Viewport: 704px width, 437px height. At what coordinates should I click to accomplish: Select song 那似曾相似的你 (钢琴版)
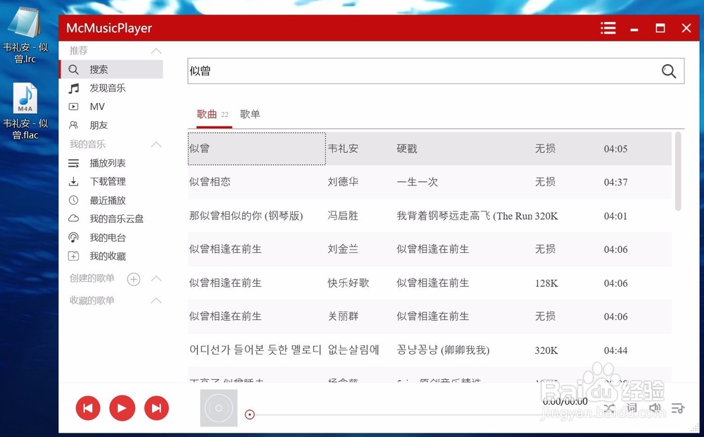tap(429, 216)
